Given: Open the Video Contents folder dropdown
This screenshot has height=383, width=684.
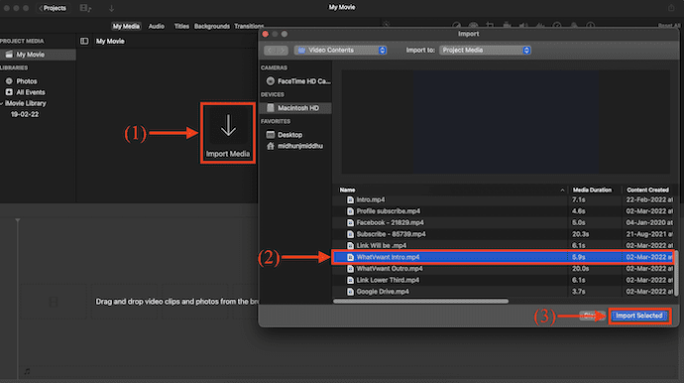Looking at the screenshot, I should tap(340, 51).
